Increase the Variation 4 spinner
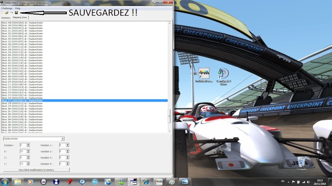This screenshot has height=186, width=332. tap(67, 163)
